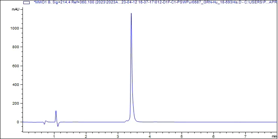Click the apex of the main peak

pyautogui.click(x=131, y=13)
